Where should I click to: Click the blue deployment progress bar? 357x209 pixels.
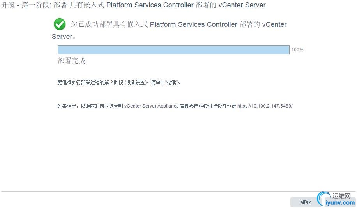click(173, 50)
